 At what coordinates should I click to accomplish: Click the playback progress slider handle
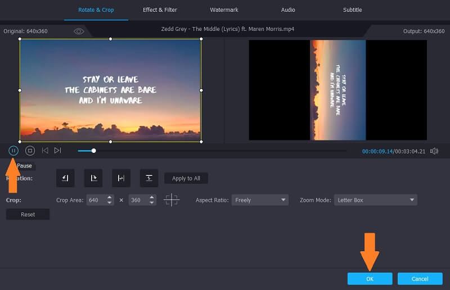pos(93,151)
